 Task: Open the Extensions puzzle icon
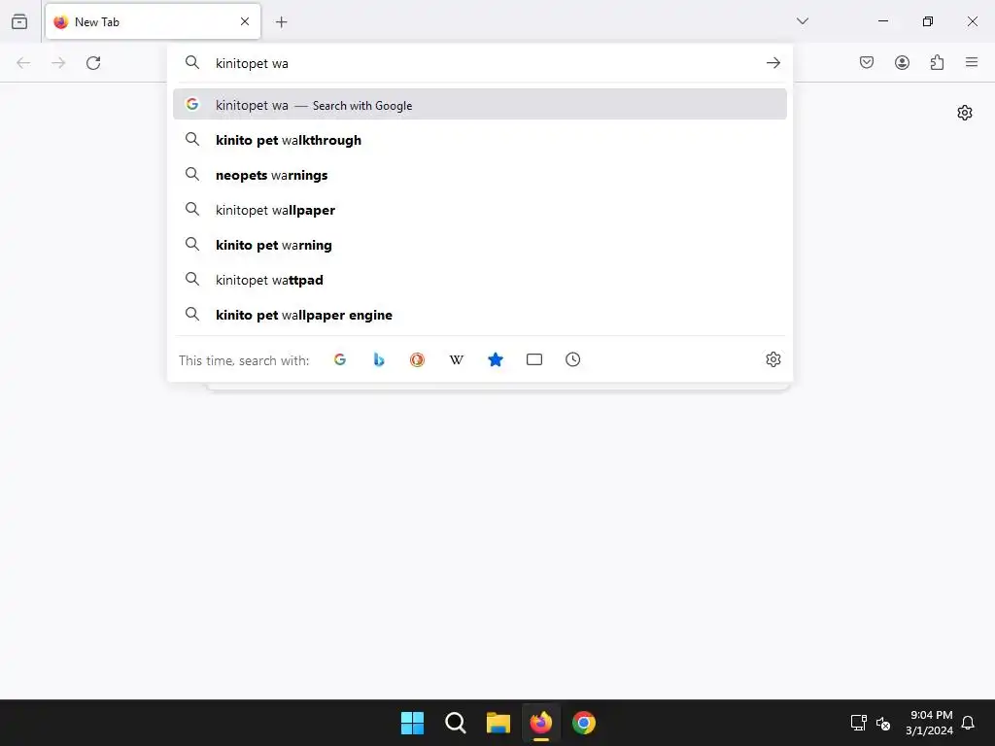937,62
